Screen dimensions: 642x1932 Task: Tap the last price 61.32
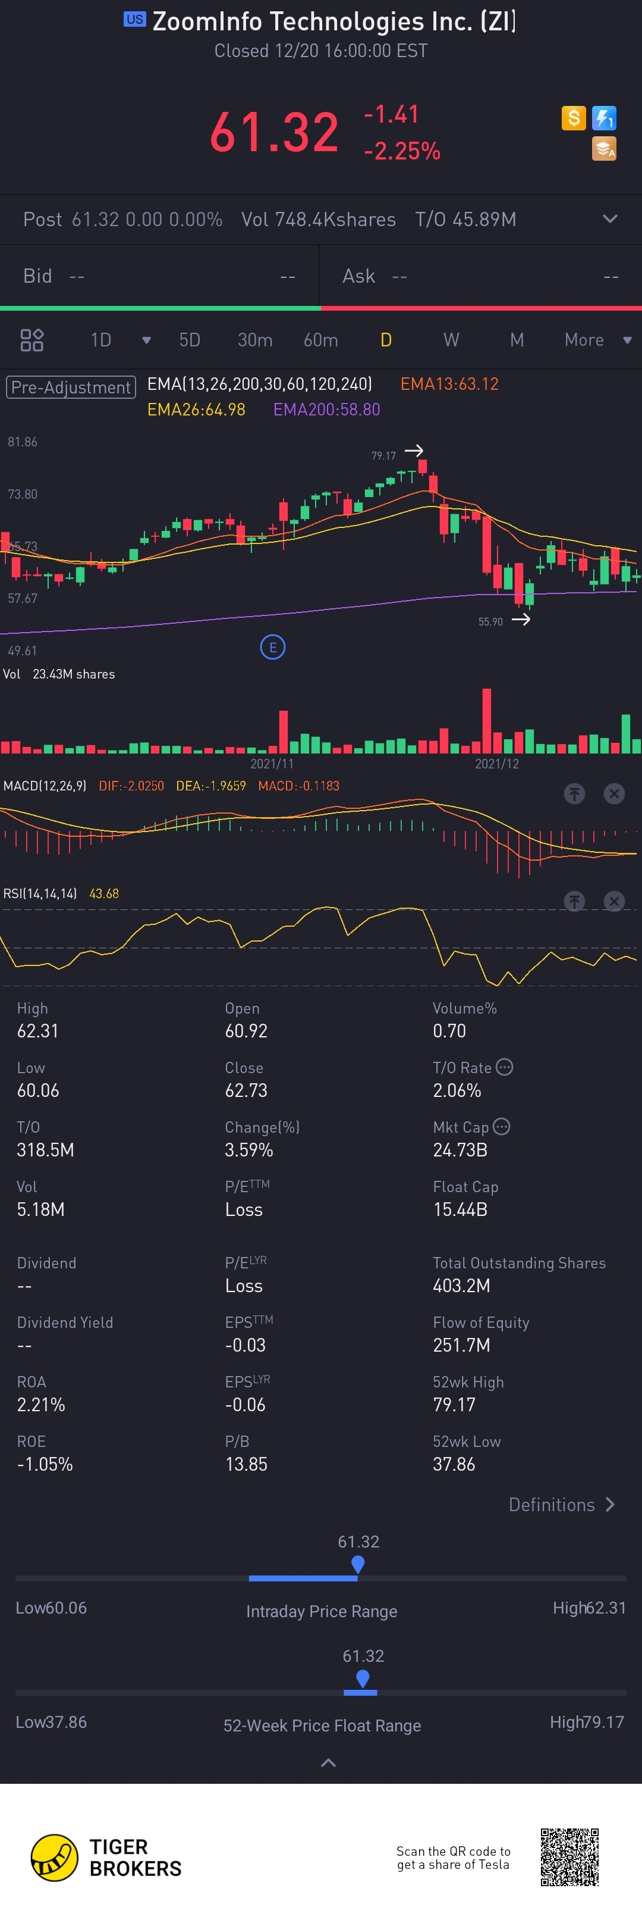(274, 132)
